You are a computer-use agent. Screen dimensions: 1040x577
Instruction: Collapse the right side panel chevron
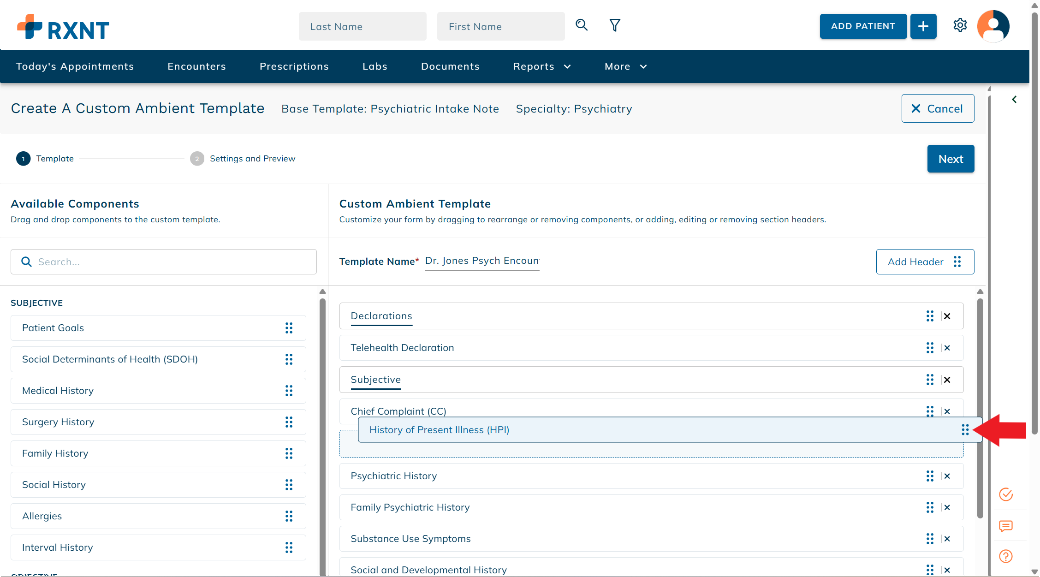coord(1014,100)
